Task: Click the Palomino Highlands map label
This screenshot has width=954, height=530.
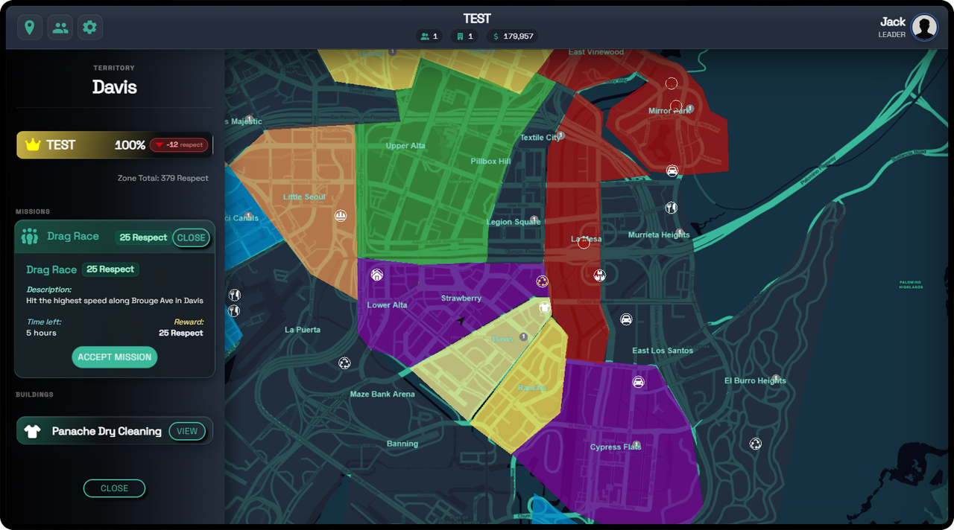Action: [910, 284]
